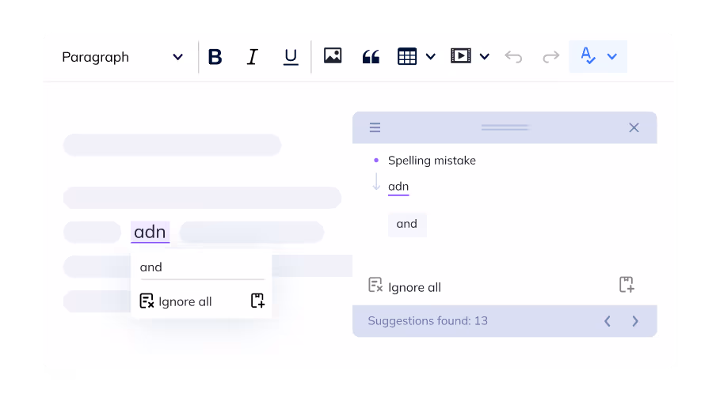Toggle Underline formatting

tap(291, 57)
